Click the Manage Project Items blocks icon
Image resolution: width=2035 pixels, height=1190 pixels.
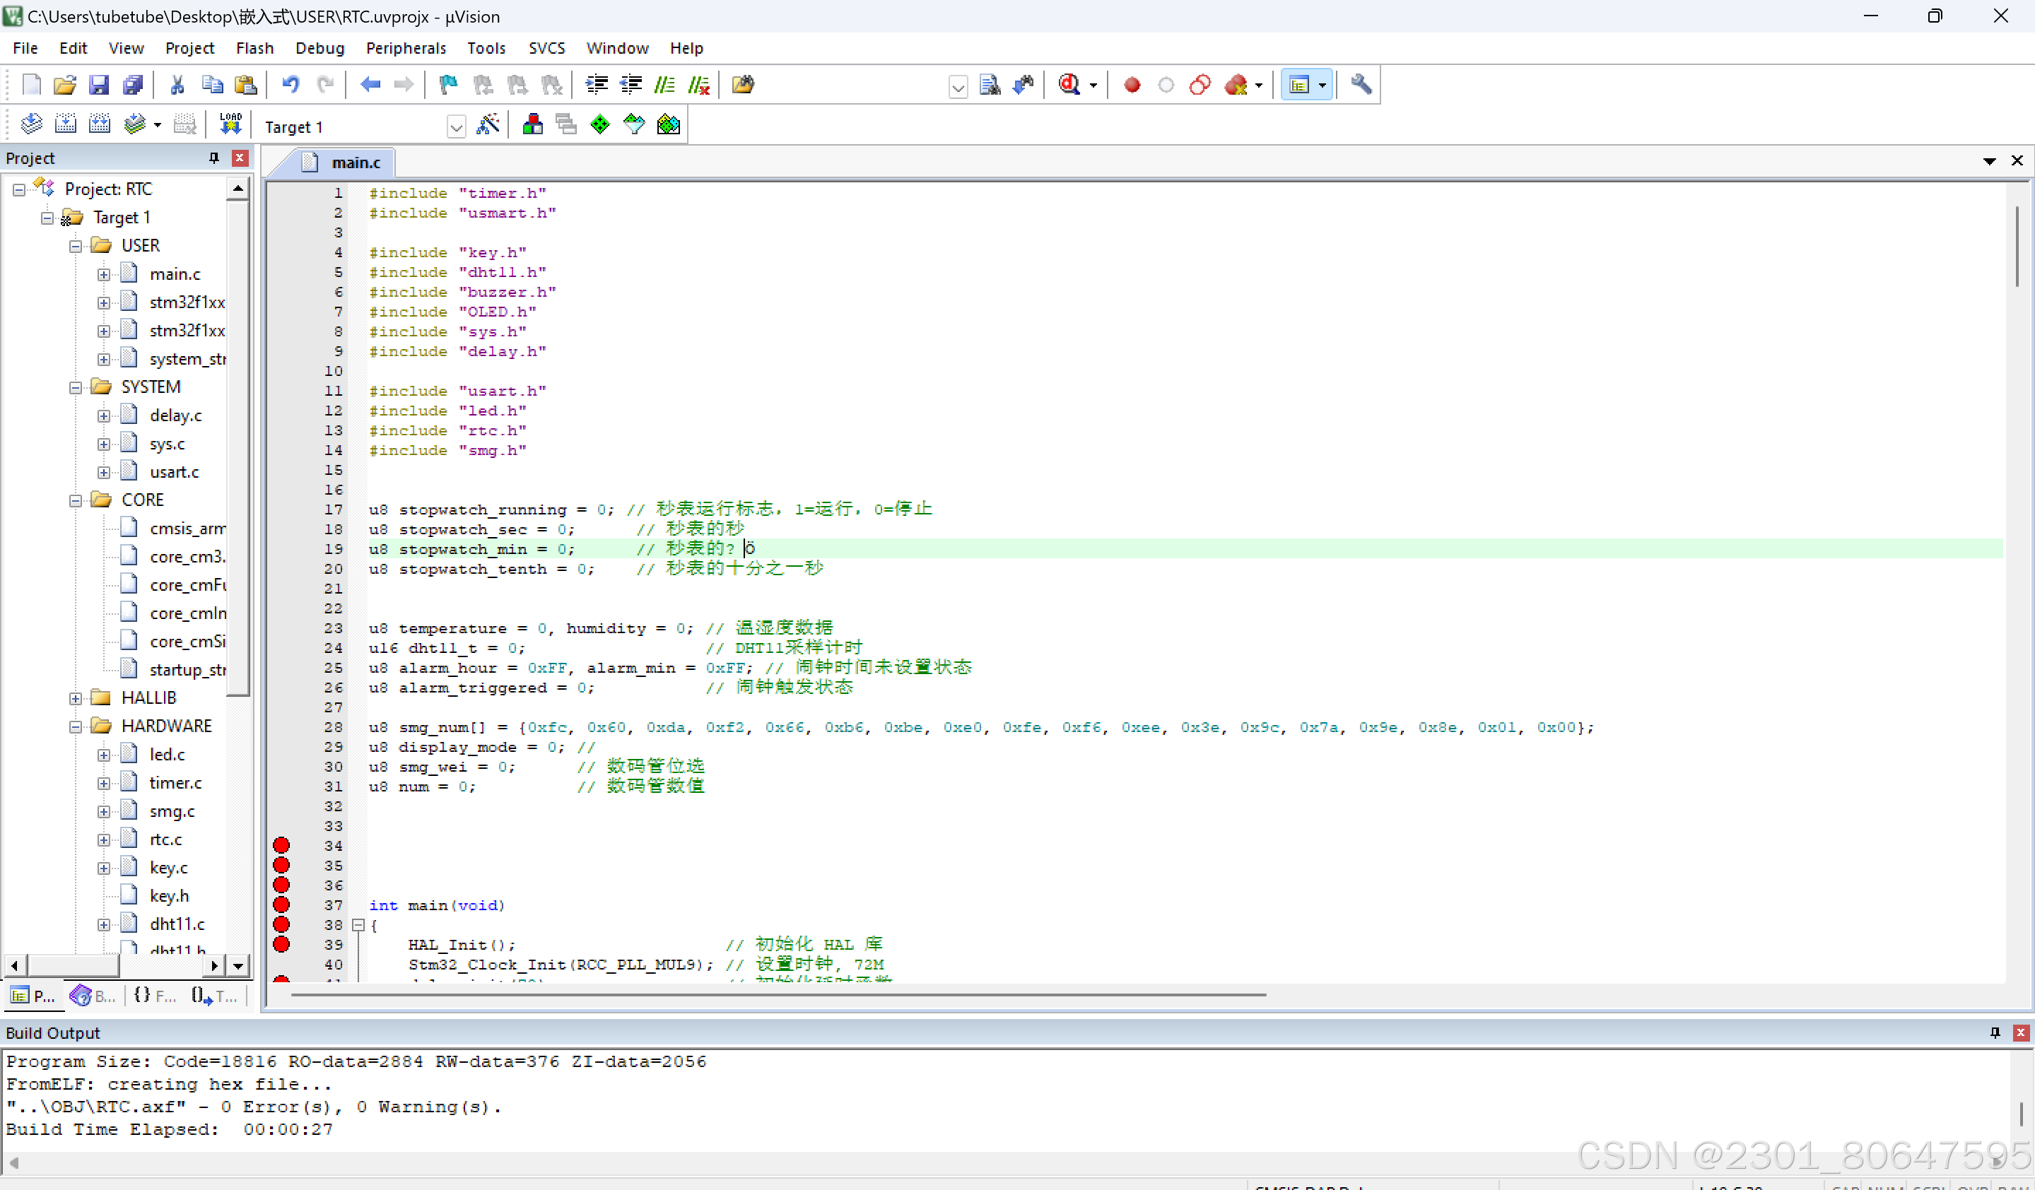point(532,124)
